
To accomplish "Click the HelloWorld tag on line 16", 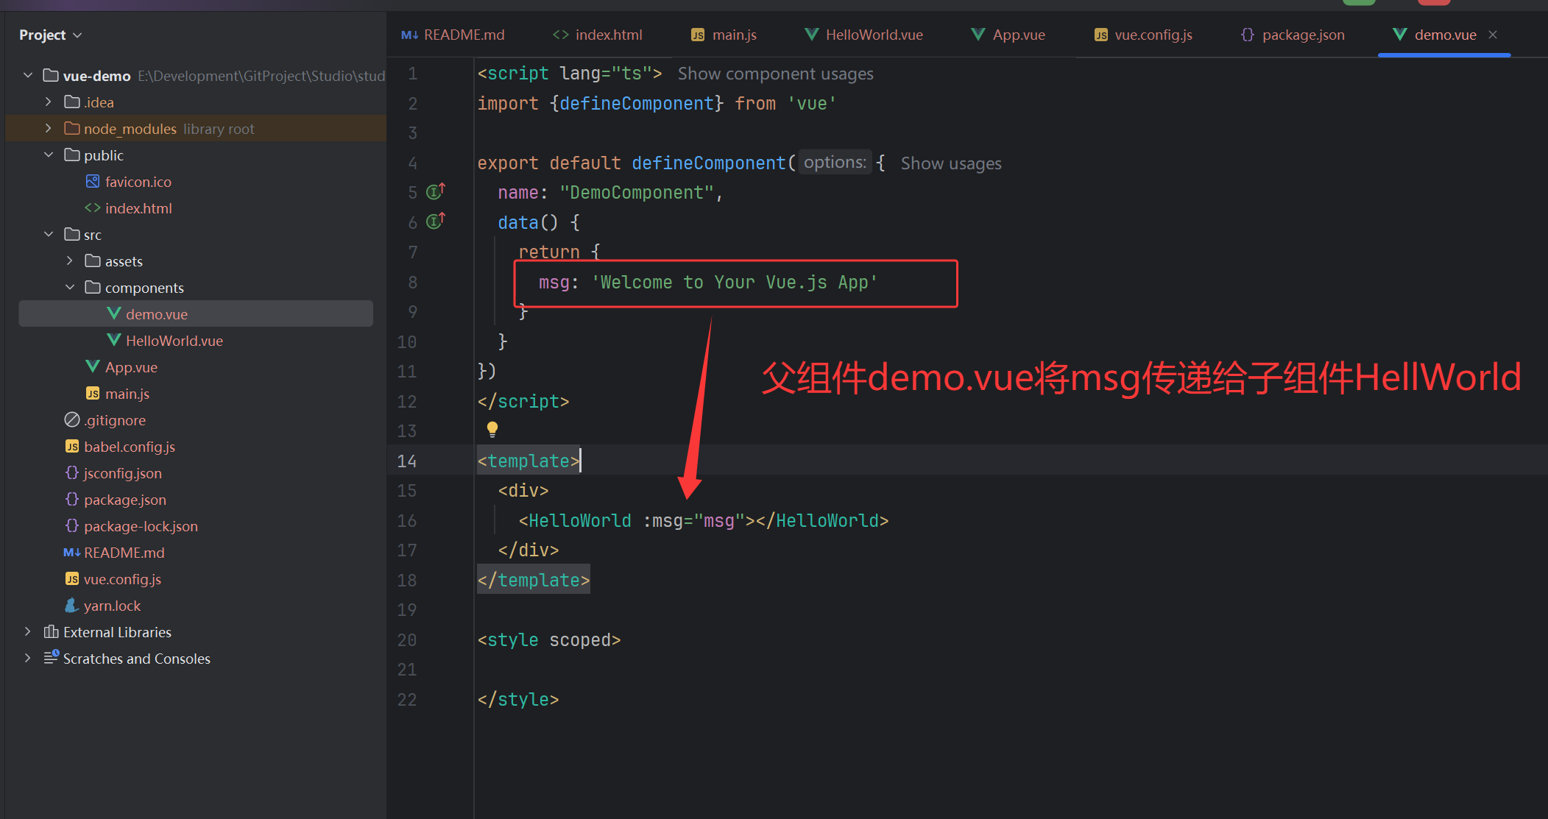I will tap(580, 520).
